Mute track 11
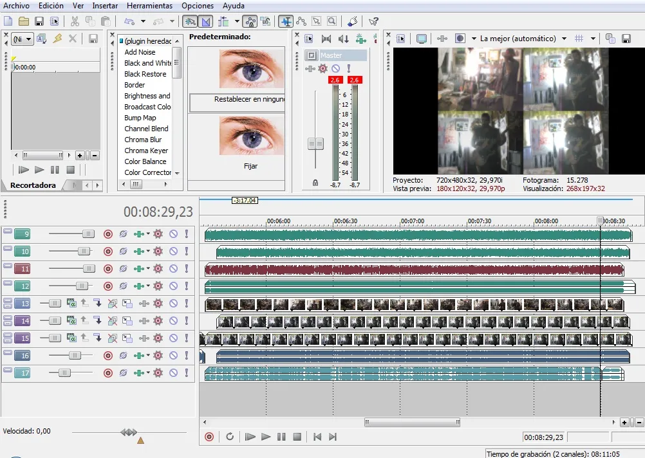 tap(173, 269)
